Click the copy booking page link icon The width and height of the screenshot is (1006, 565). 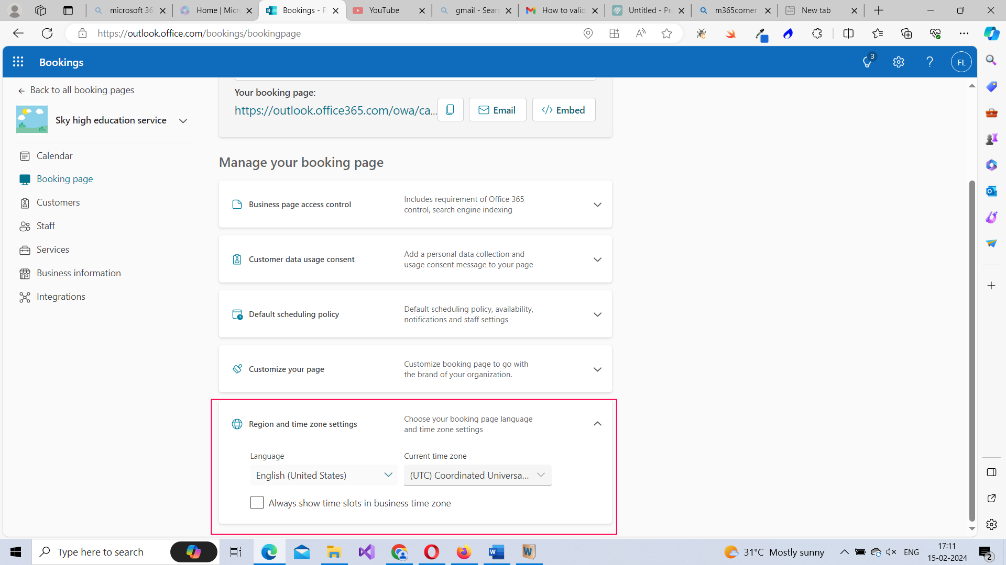[450, 110]
